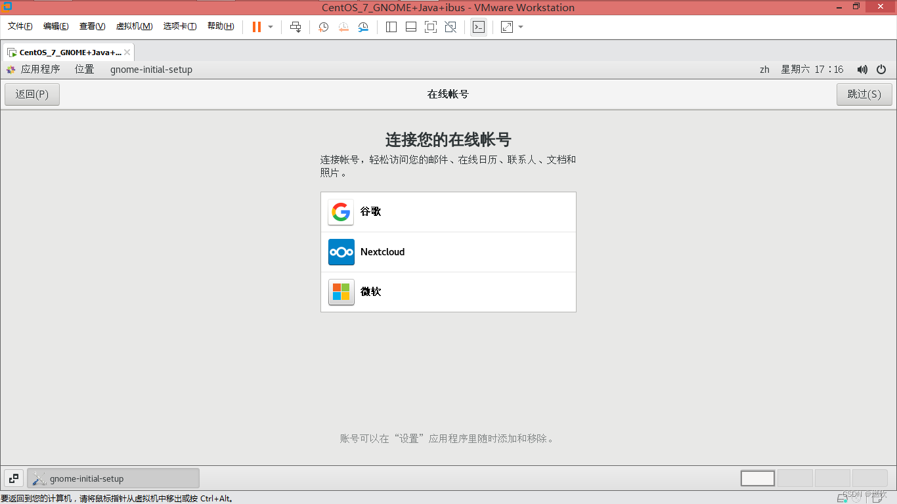Revert to snapshot using the clock-arrow icon
The height and width of the screenshot is (504, 897).
(x=343, y=27)
